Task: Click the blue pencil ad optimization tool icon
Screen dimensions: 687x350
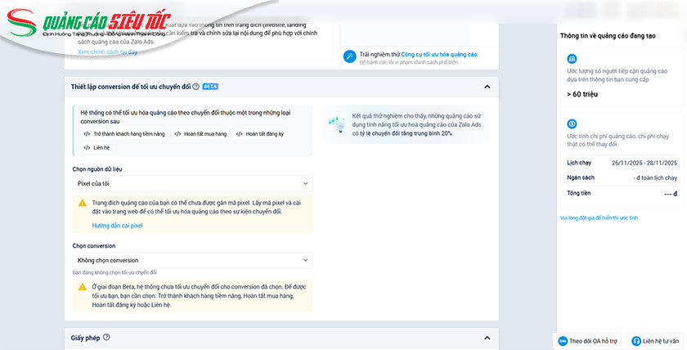Action: pos(349,56)
